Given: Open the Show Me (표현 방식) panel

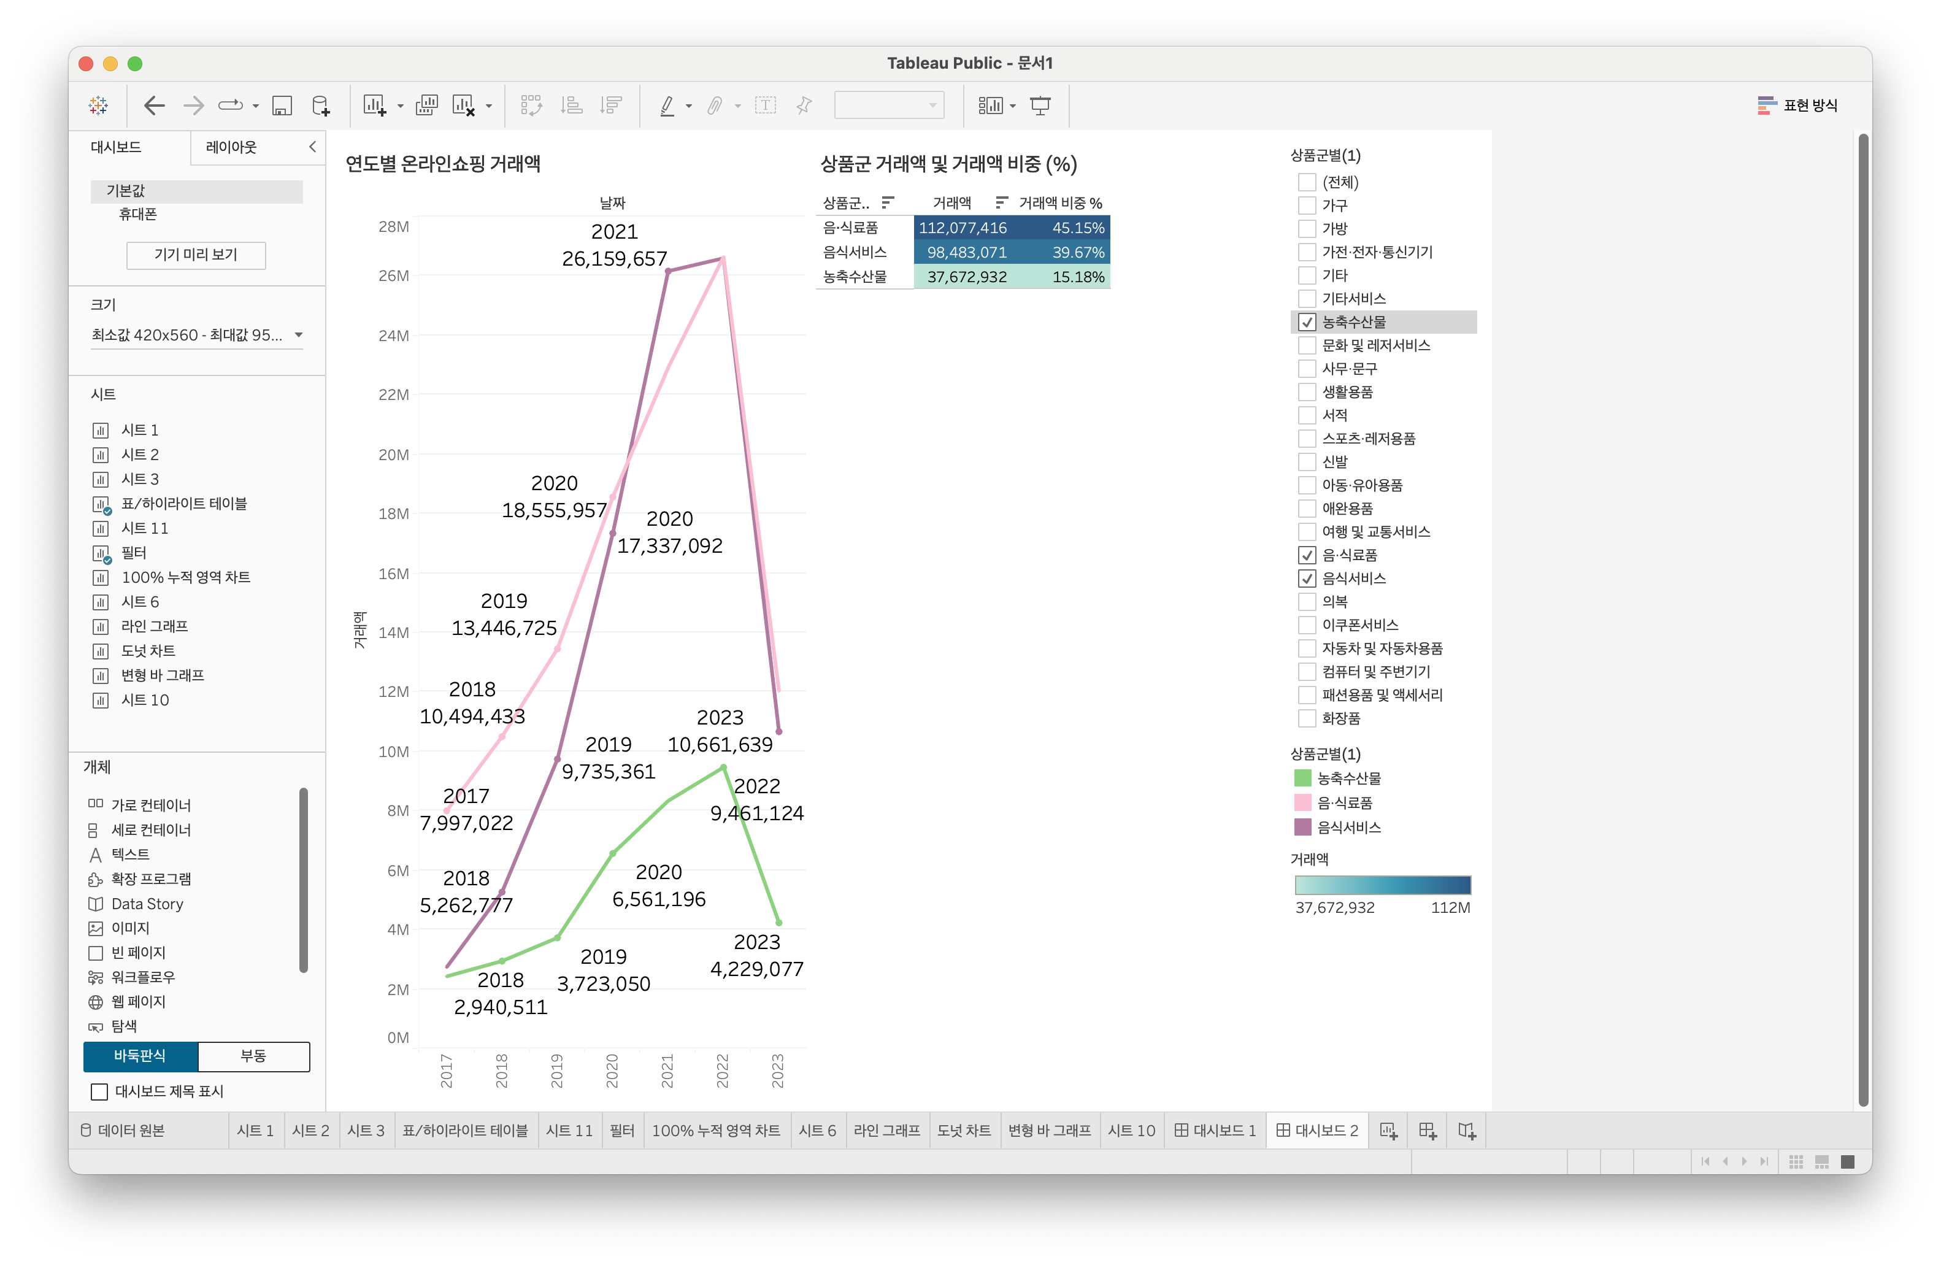Looking at the screenshot, I should (x=1797, y=106).
